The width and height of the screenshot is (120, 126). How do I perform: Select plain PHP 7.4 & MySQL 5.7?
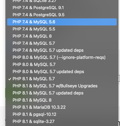pyautogui.click(x=62, y=43)
